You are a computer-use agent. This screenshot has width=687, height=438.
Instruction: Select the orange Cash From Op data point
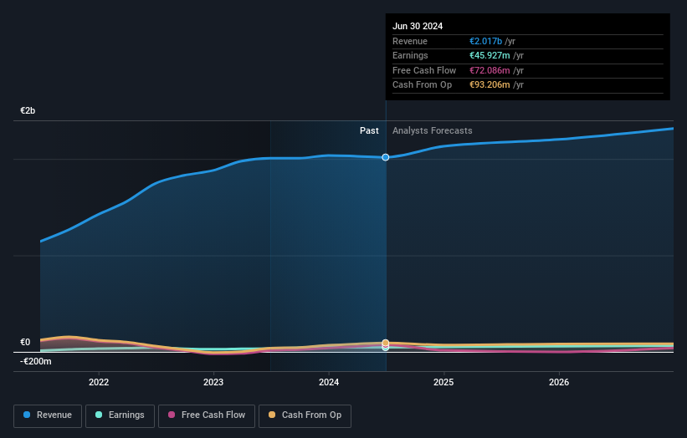pyautogui.click(x=386, y=343)
